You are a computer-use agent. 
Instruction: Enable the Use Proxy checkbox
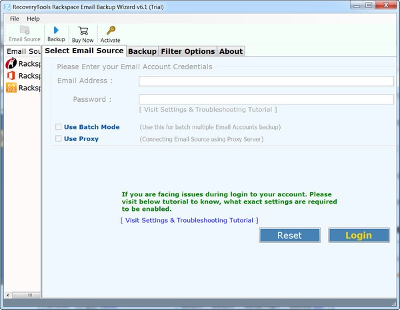[x=59, y=139]
